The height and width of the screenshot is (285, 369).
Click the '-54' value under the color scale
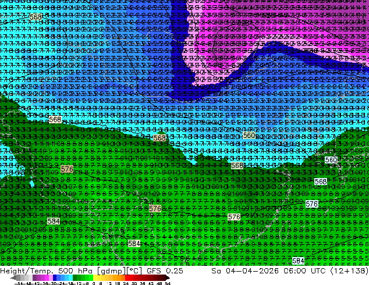pyautogui.click(x=19, y=284)
